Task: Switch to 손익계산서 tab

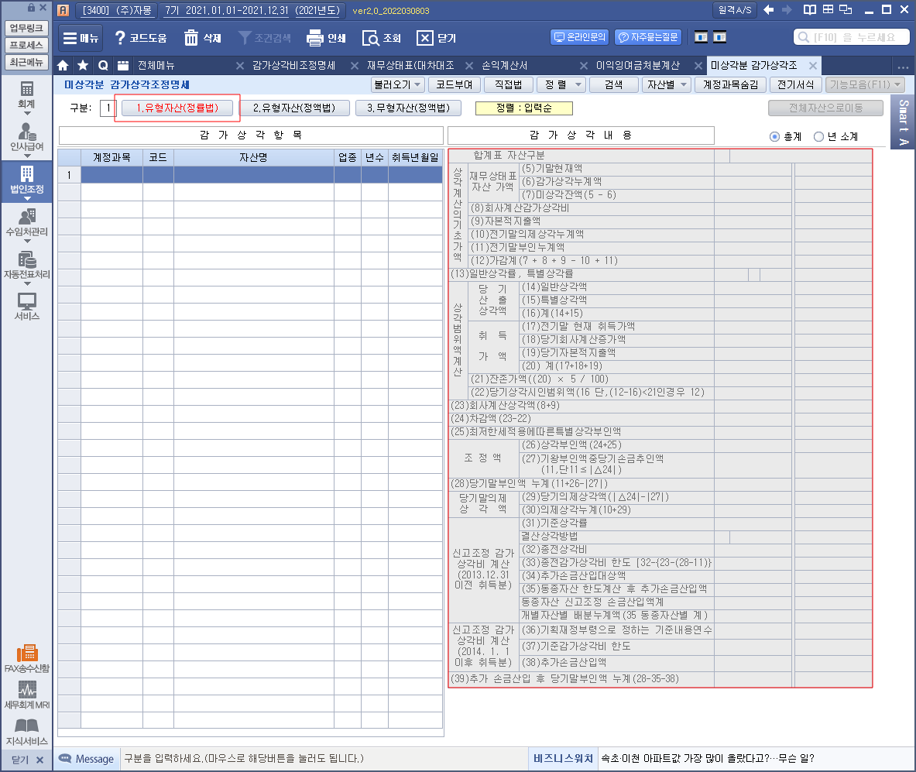Action: click(504, 66)
